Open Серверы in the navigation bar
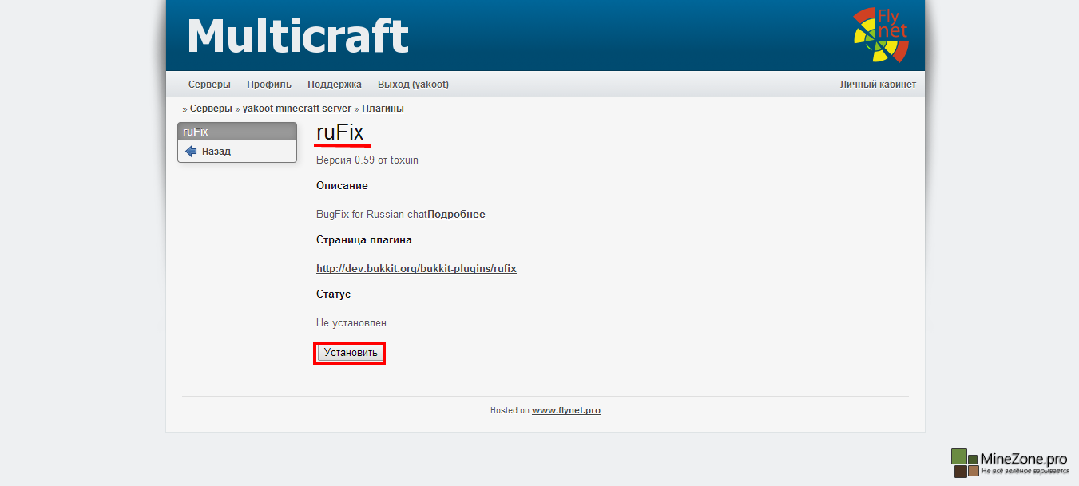The image size is (1079, 486). [209, 85]
